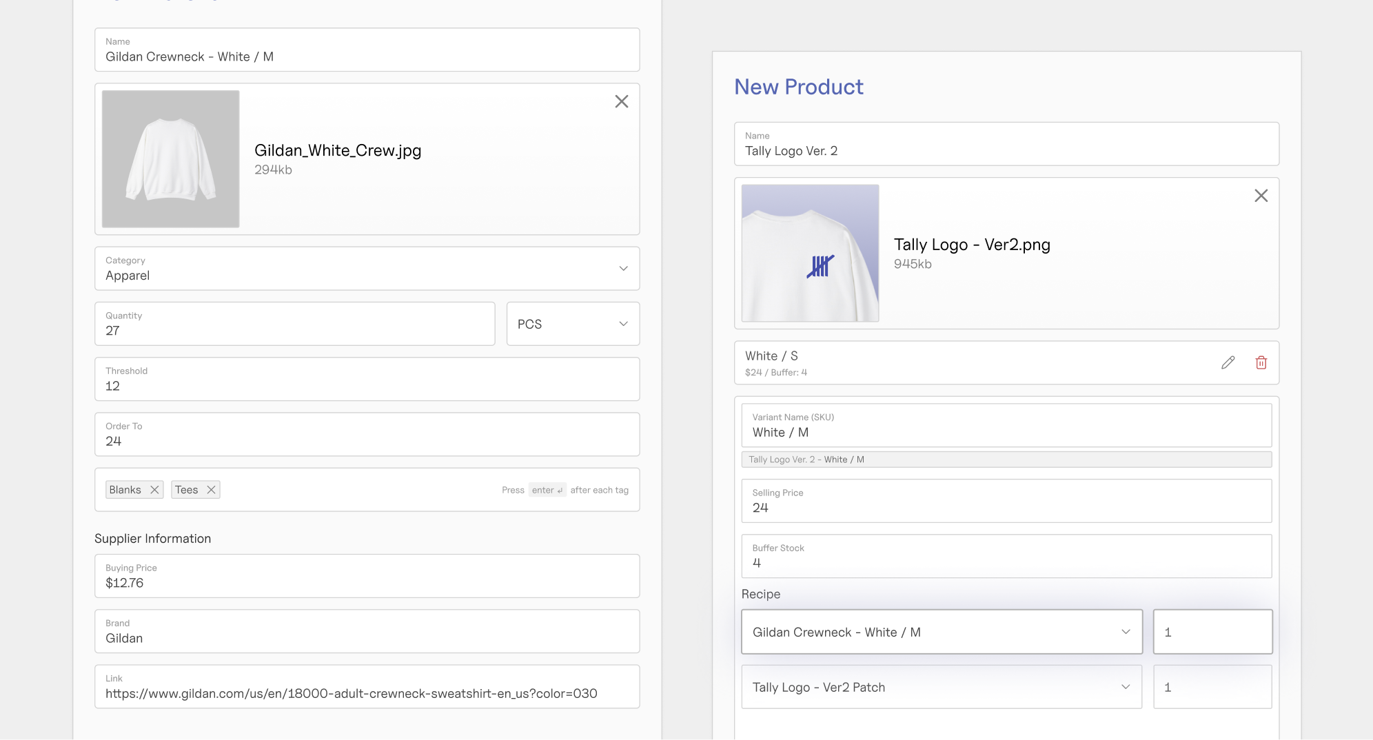The image size is (1373, 740).
Task: Remove the Blanks tag
Action: [154, 489]
